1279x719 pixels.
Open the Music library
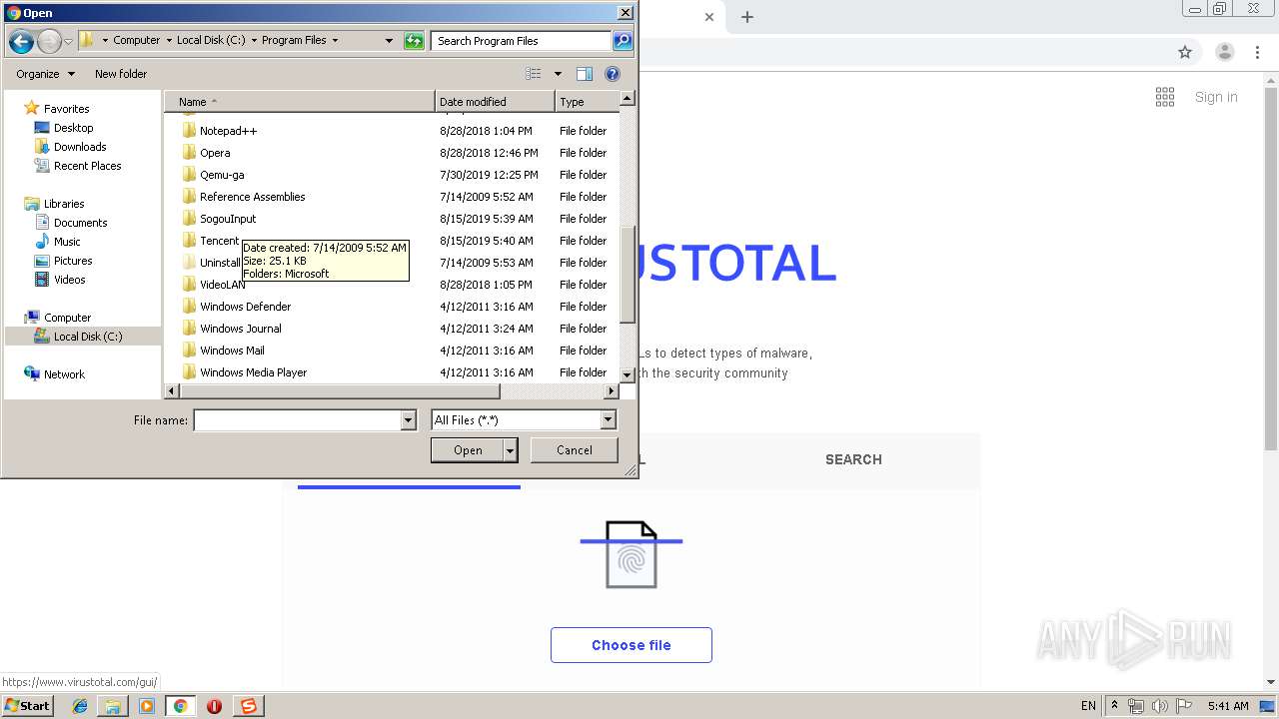point(67,242)
